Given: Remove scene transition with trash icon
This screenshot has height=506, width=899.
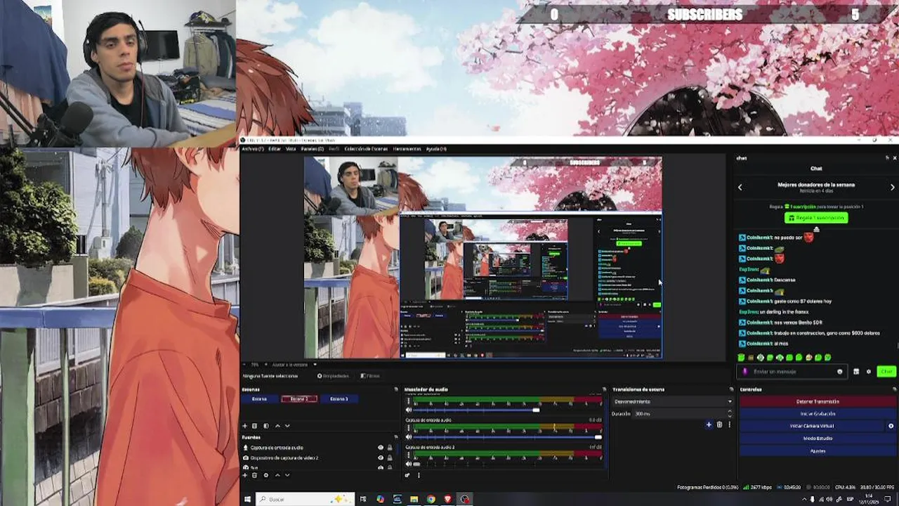Looking at the screenshot, I should coord(719,424).
